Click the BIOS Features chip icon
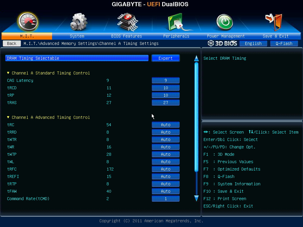 (127, 22)
